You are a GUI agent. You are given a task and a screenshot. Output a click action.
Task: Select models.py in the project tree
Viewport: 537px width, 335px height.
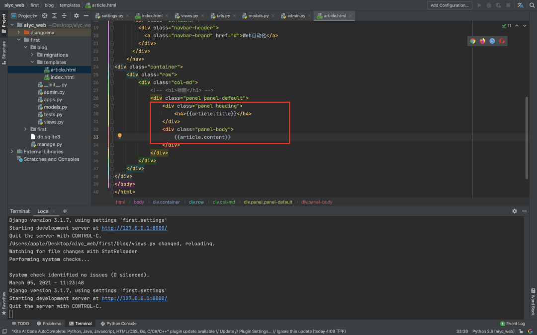(x=55, y=107)
